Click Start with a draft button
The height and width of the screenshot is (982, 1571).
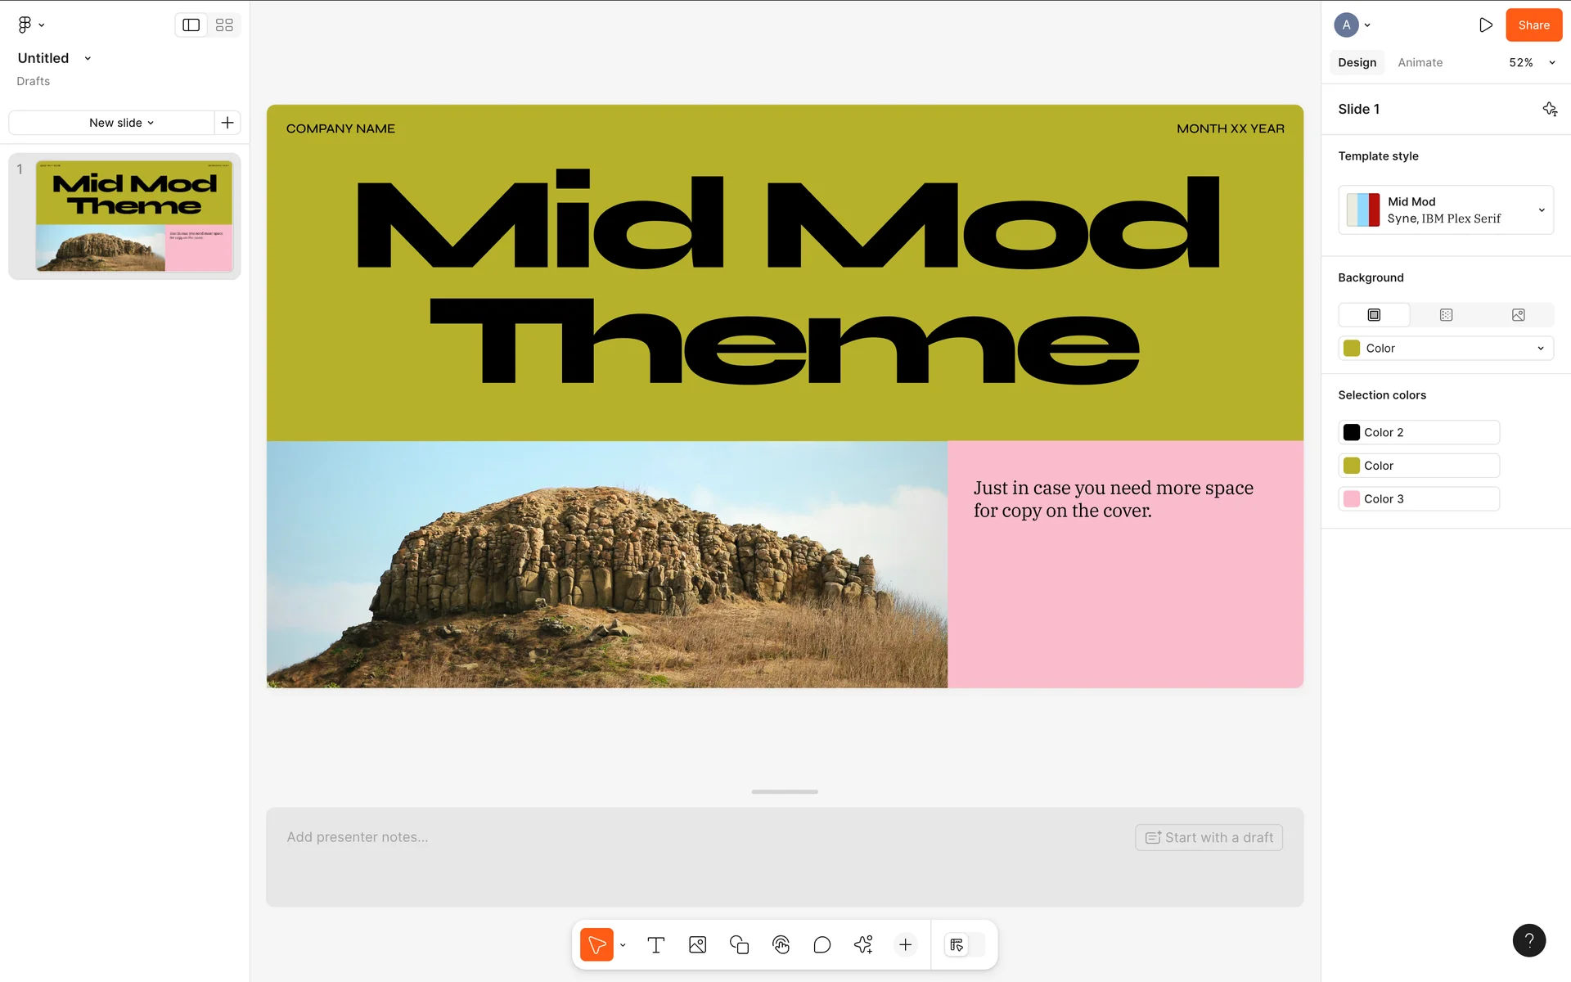point(1209,837)
